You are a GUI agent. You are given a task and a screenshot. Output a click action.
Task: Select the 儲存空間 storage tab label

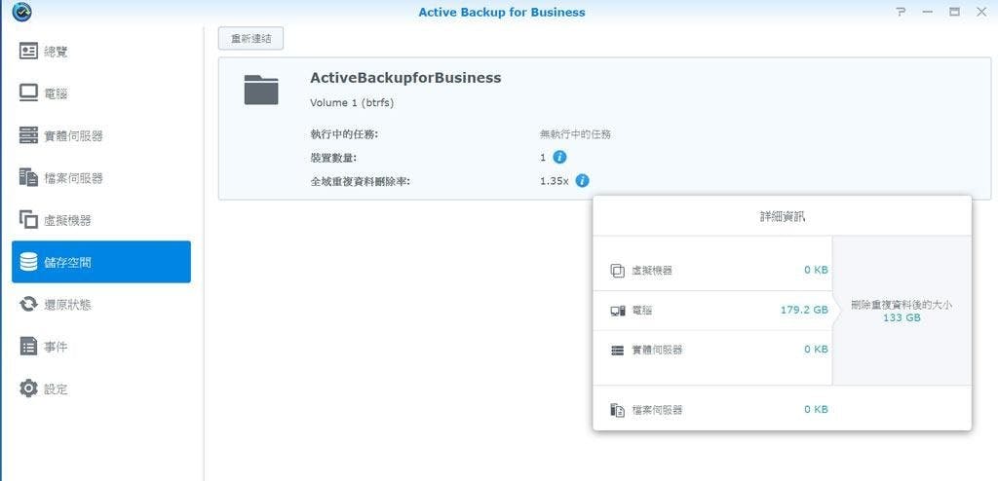(x=67, y=262)
